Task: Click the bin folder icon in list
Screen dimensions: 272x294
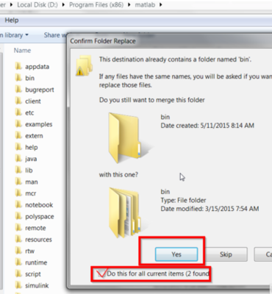Action: tap(18, 78)
